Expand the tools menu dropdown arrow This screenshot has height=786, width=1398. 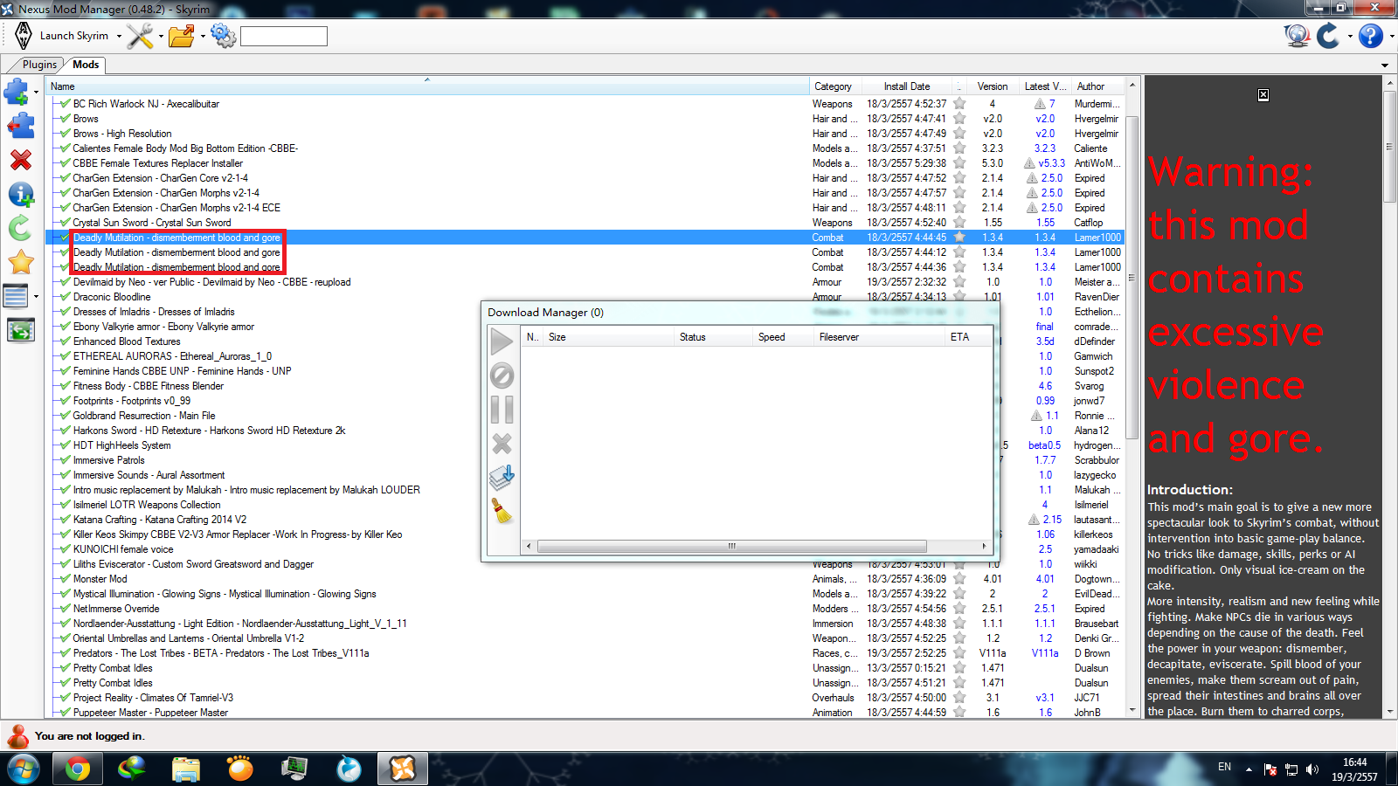tap(161, 37)
